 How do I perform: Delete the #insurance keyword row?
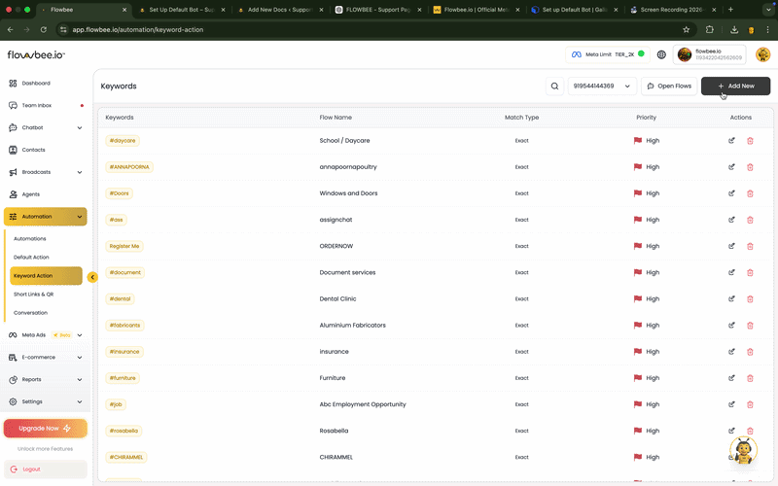click(x=750, y=352)
